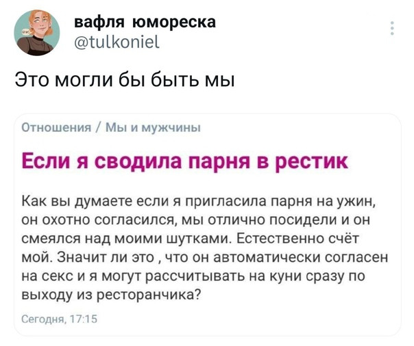The height and width of the screenshot is (346, 414).
Task: Open the Отношения breadcrumb category
Action: pyautogui.click(x=56, y=128)
